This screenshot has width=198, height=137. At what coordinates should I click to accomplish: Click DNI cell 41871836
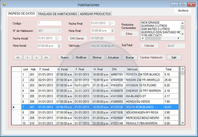pos(118,112)
